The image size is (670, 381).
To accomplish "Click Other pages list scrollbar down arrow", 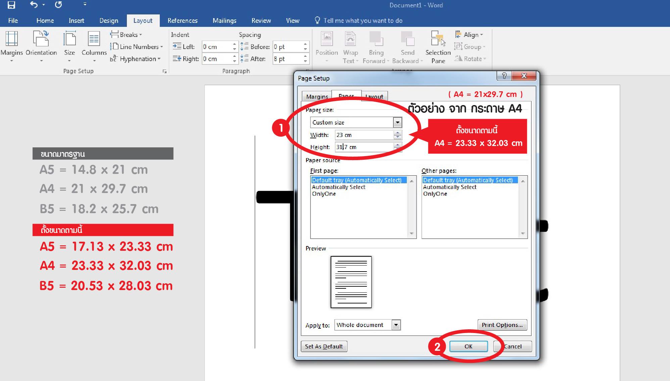I will (x=523, y=234).
